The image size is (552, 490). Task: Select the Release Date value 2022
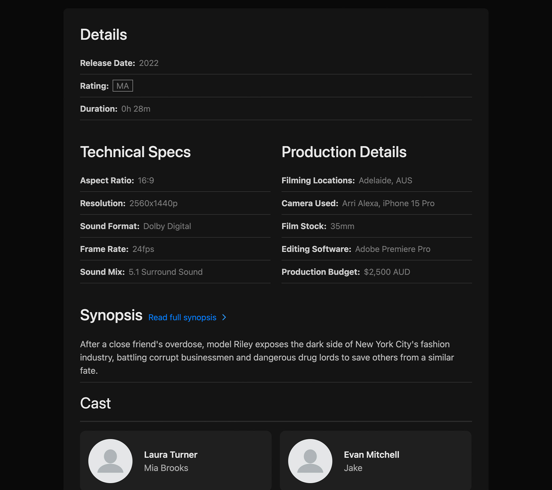pos(149,63)
